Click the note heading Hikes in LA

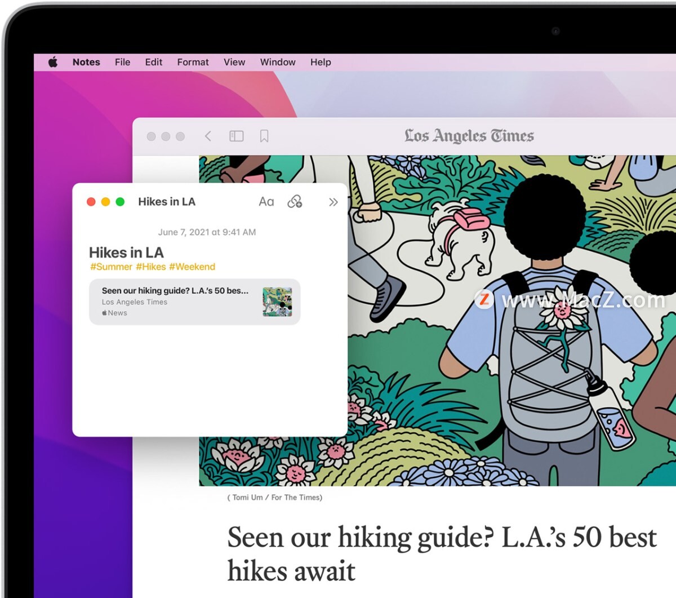pos(126,253)
